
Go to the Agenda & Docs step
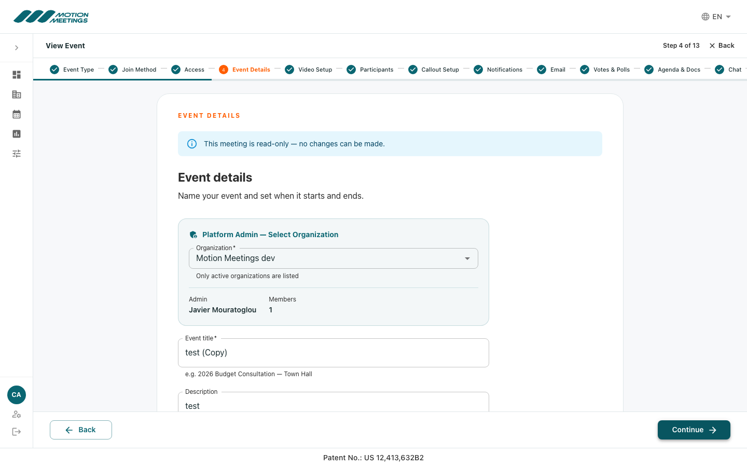[672, 70]
